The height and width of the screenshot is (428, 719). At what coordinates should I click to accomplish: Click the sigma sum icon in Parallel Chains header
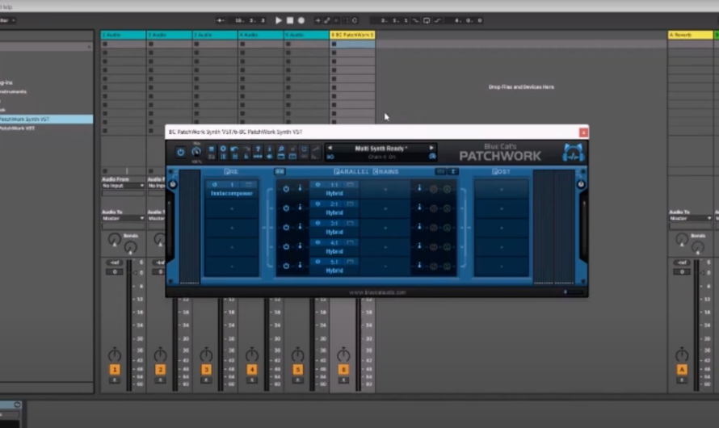(453, 171)
